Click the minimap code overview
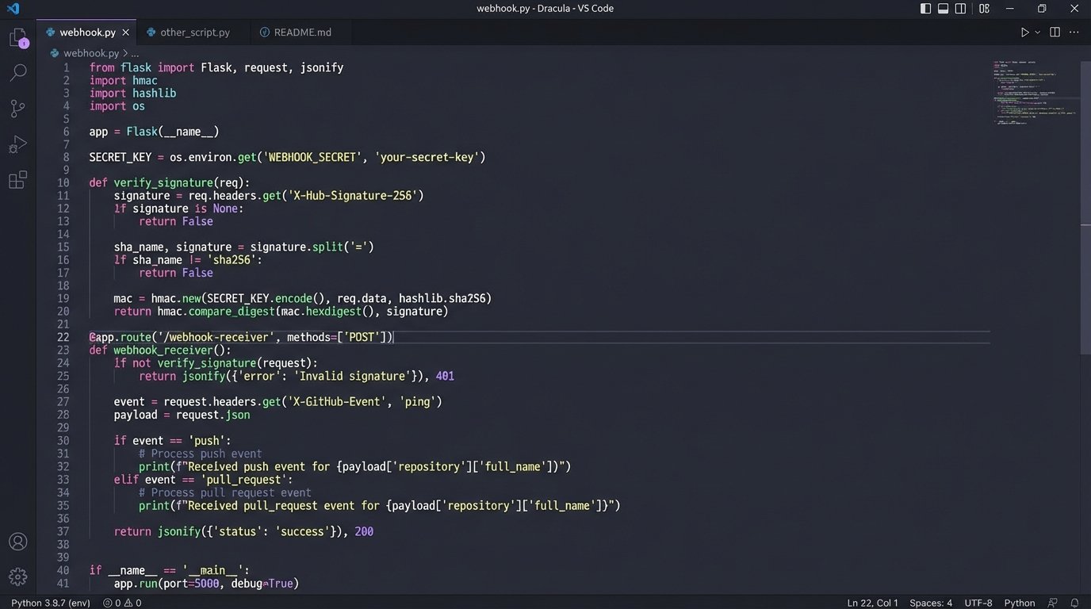This screenshot has height=609, width=1091. (x=1035, y=94)
